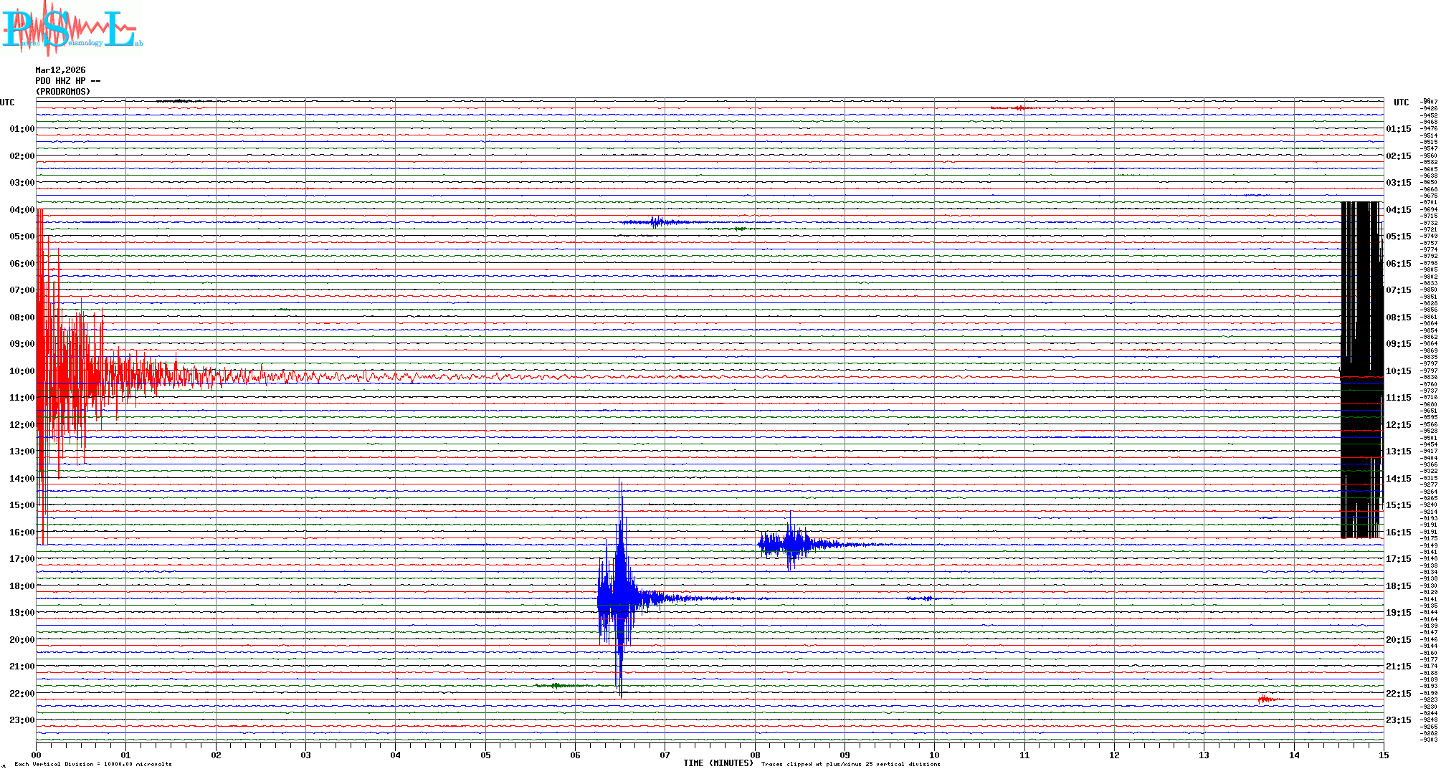Screen dimensions: 1441x774
Task: Click the 22:15 label on right axis
Action: (1398, 694)
